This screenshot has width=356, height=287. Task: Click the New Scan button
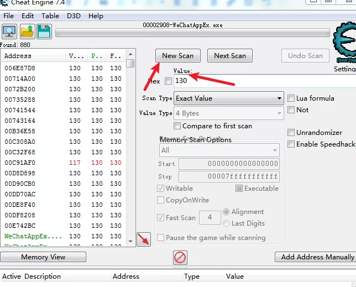[x=178, y=56]
